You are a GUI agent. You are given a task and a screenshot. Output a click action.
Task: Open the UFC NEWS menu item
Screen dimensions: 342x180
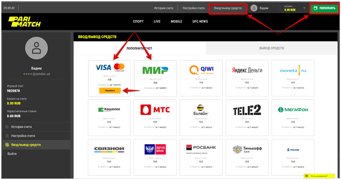(200, 22)
